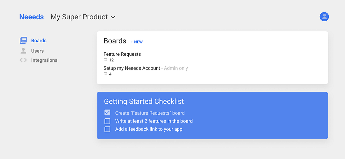Image resolution: width=345 pixels, height=159 pixels.
Task: Select the Integrations menu item
Action: (44, 60)
